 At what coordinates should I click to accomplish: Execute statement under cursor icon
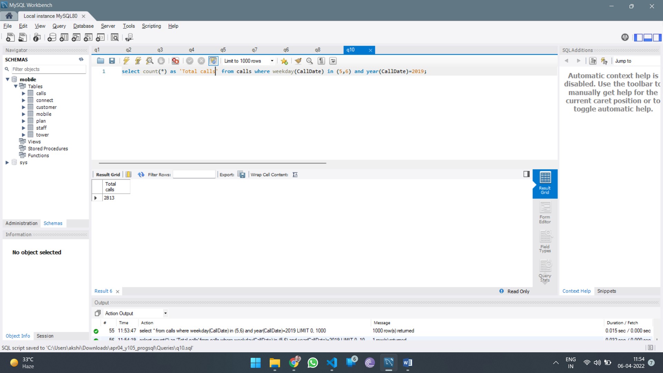click(x=138, y=61)
